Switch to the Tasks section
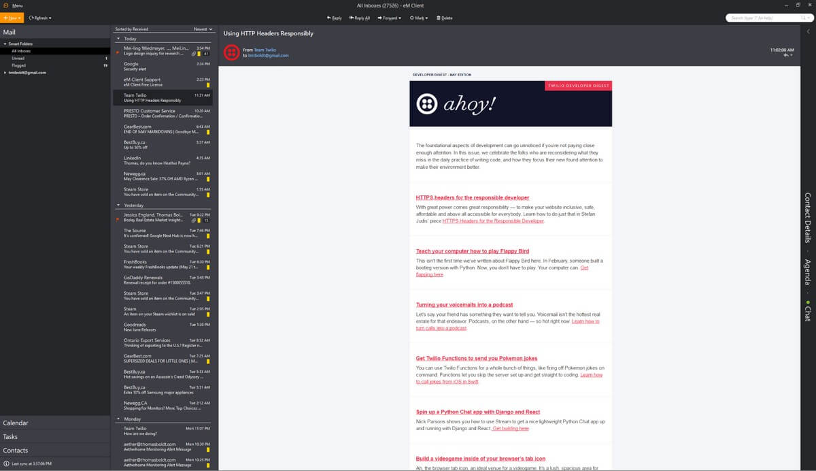 (x=54, y=436)
